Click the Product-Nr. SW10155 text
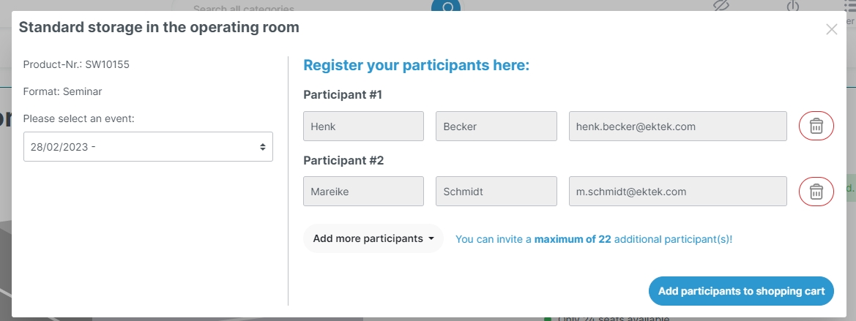856x321 pixels. [x=76, y=64]
